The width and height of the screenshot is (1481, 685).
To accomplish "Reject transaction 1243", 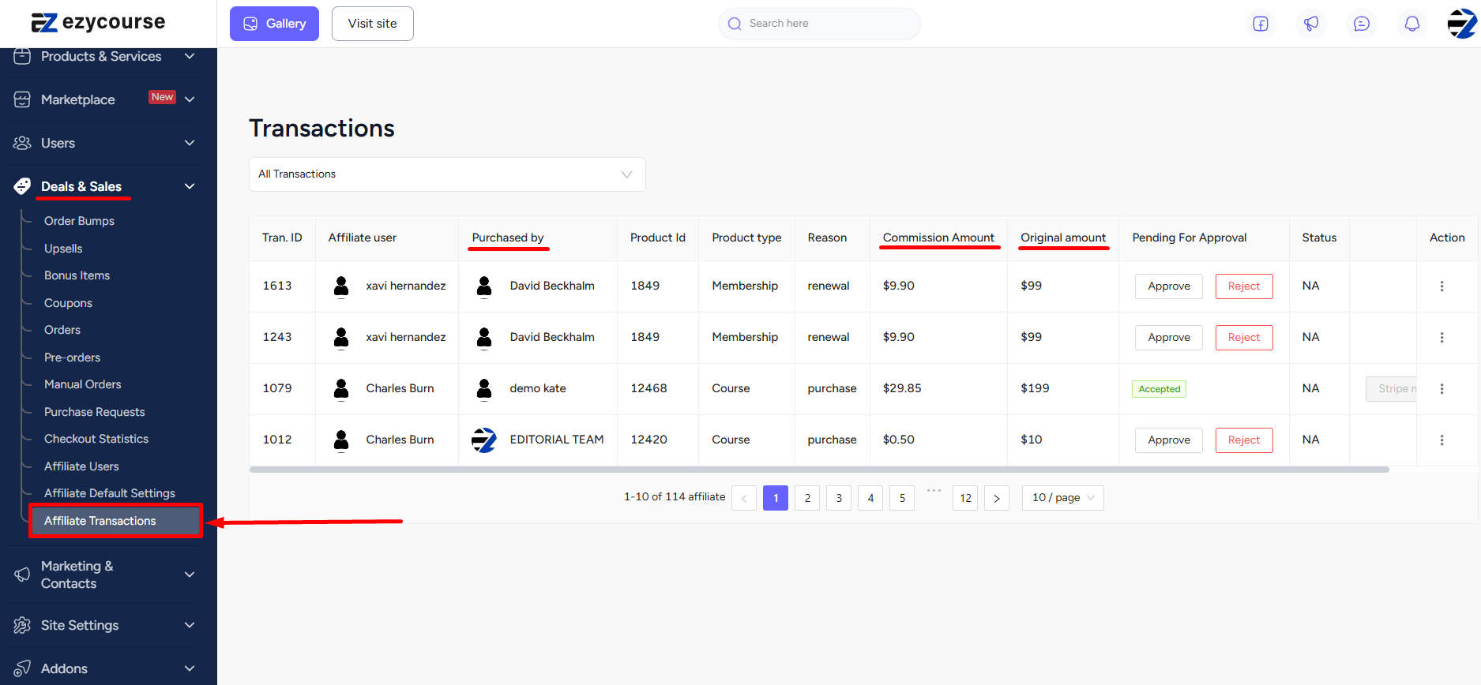I will (x=1244, y=338).
